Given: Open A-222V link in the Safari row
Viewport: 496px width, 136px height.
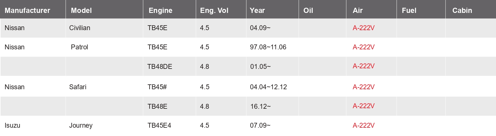Looking at the screenshot, I should coord(363,87).
